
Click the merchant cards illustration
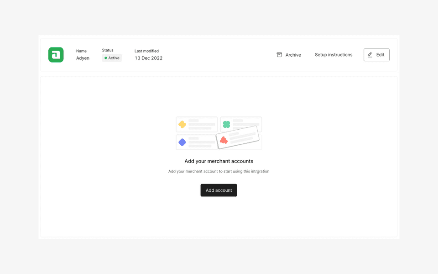click(219, 133)
